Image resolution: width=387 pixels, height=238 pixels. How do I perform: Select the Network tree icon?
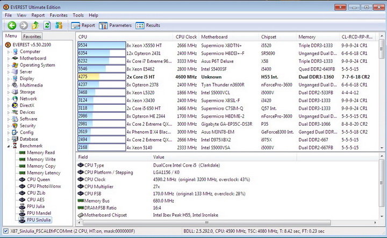15,99
